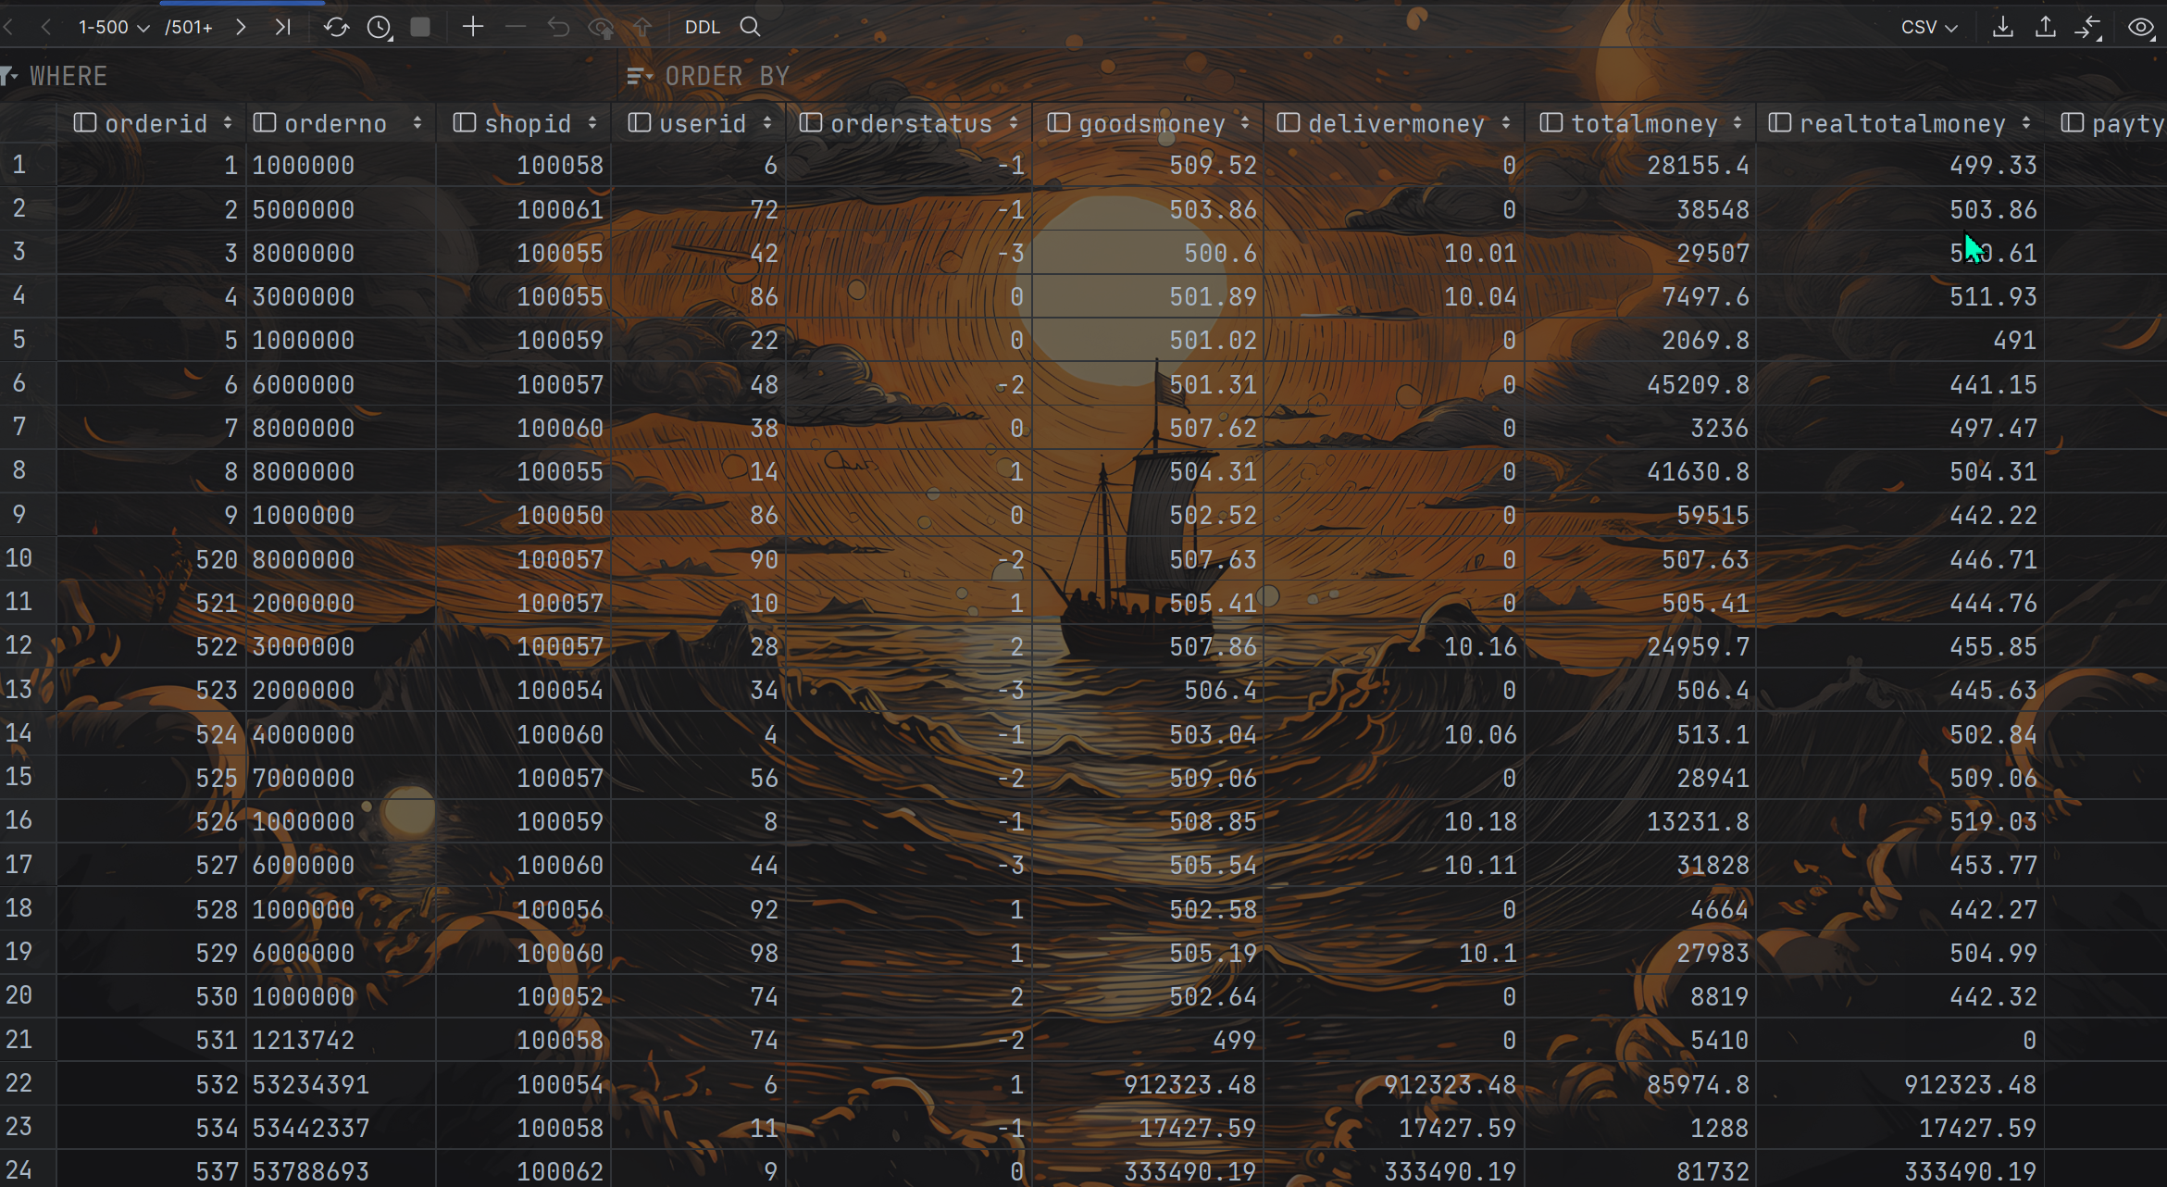This screenshot has width=2167, height=1187.
Task: Click the stop (cancel running query) square
Action: point(420,27)
